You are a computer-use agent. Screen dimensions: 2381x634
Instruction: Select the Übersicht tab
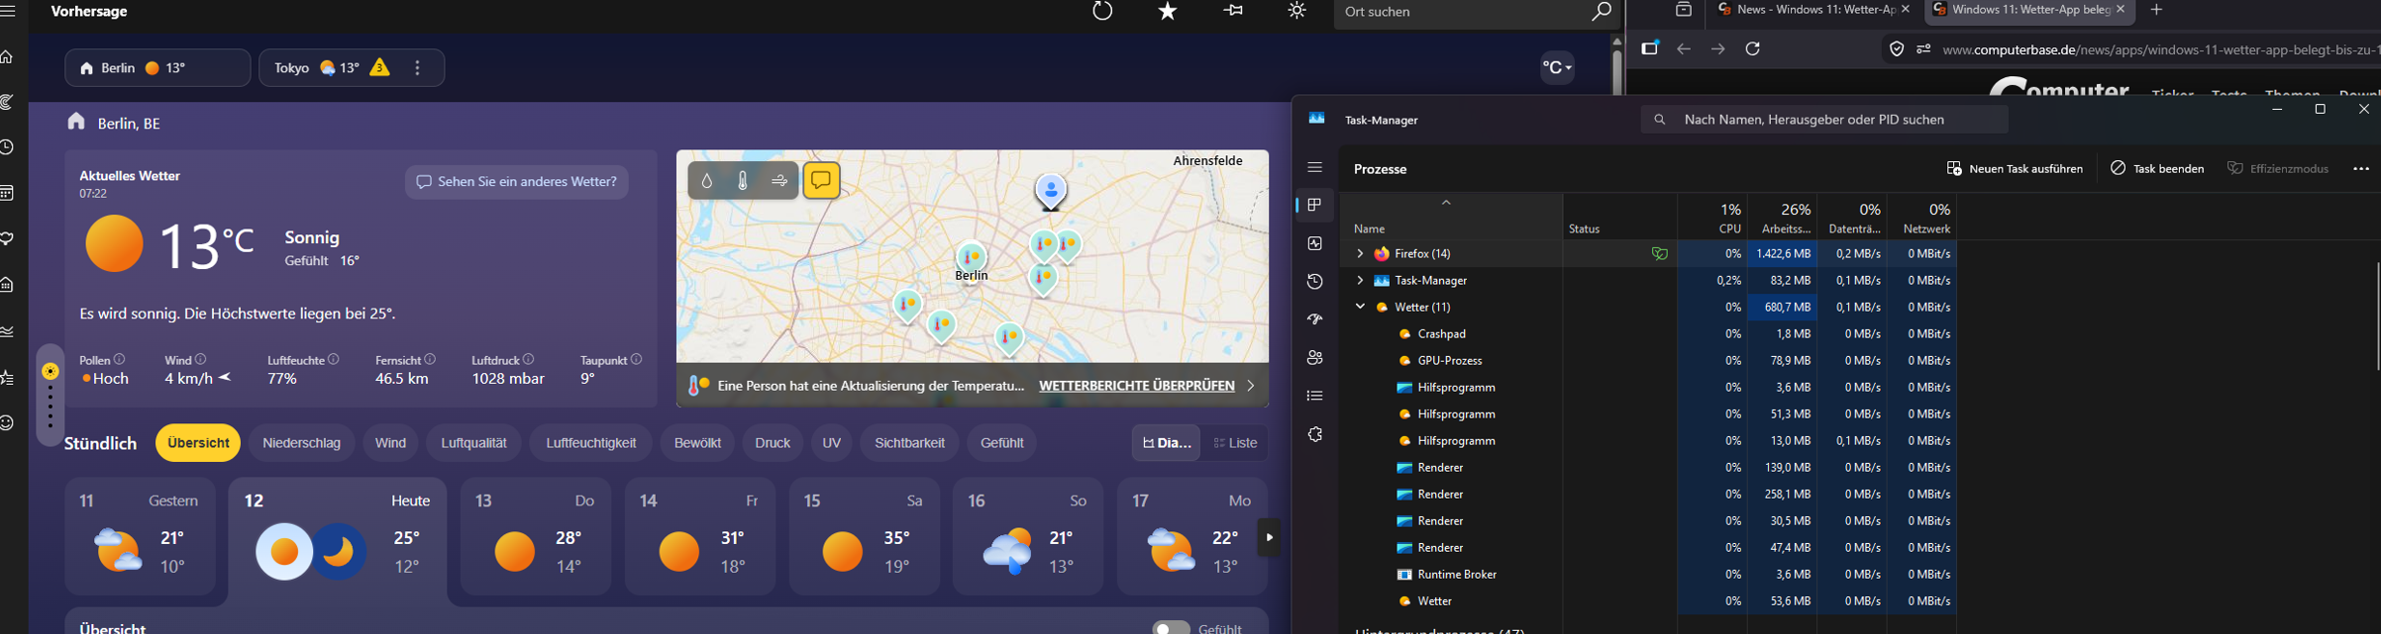198,443
